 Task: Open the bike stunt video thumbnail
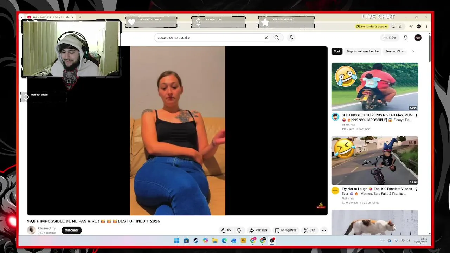pos(375,161)
